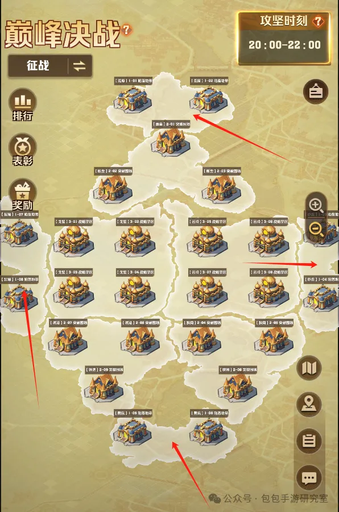
Task: Select the 2-01 building on the map
Action: [170, 143]
